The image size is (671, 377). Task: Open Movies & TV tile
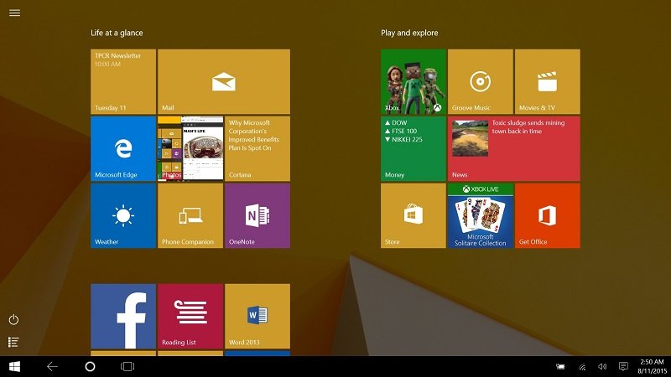coord(548,81)
